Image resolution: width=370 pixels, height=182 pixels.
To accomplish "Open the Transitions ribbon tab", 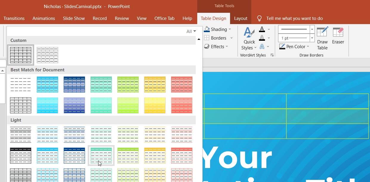I will coord(14,18).
